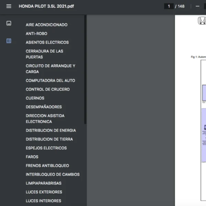Edit the page number field
The height and width of the screenshot is (206, 206).
(169, 6)
